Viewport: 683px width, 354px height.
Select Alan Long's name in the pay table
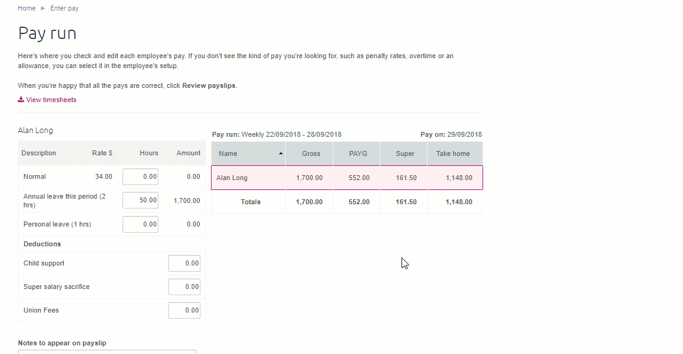pyautogui.click(x=232, y=178)
